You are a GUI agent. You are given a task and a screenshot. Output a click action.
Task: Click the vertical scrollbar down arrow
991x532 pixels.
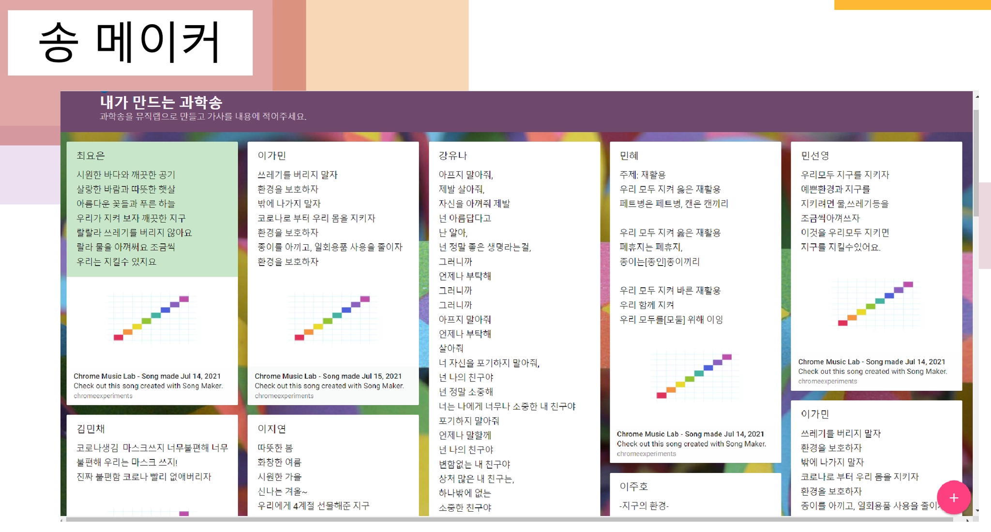point(976,511)
